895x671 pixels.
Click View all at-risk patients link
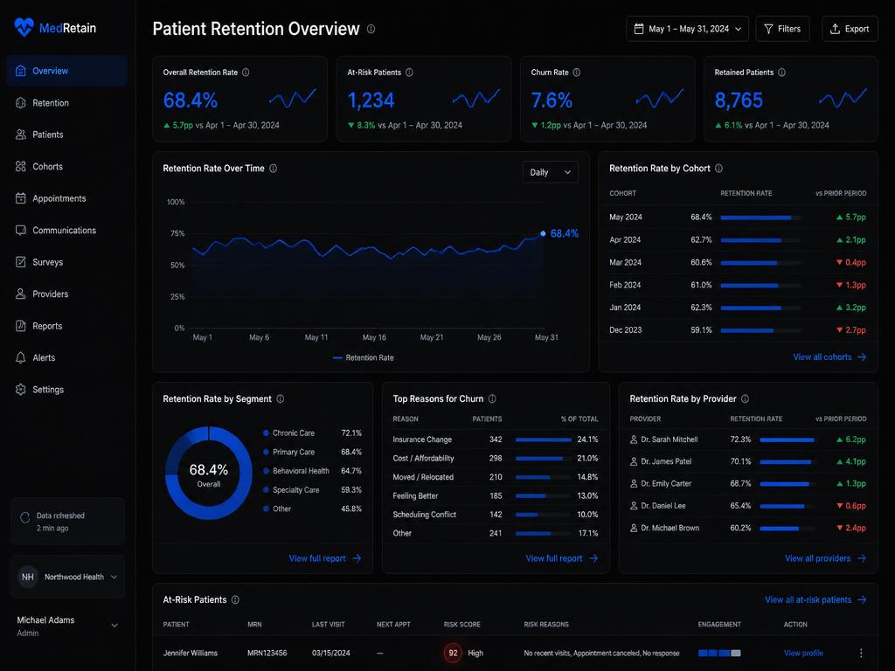[815, 599]
